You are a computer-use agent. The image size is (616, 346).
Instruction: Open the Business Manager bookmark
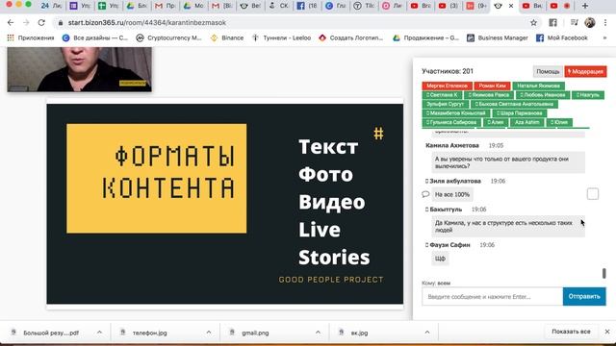point(498,38)
